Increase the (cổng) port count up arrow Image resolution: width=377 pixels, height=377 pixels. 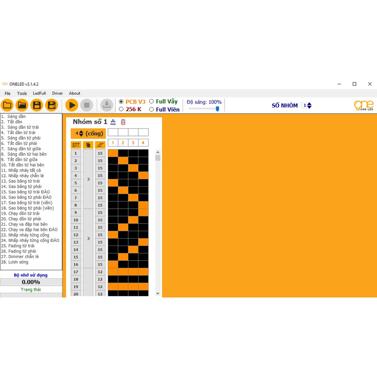[x=81, y=132]
